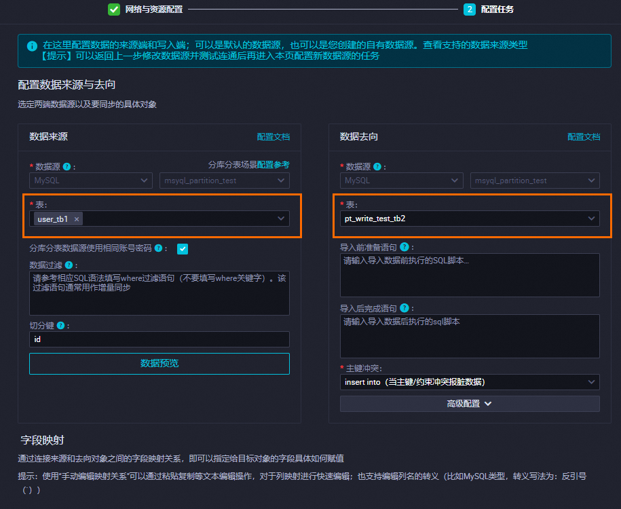The image size is (621, 509).
Task: Open help icon beside destination 数据源 label
Action: click(x=377, y=166)
